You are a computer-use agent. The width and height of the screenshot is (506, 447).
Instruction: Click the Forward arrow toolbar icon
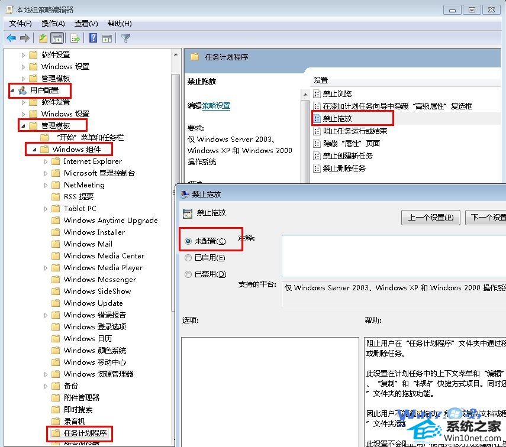[x=25, y=38]
